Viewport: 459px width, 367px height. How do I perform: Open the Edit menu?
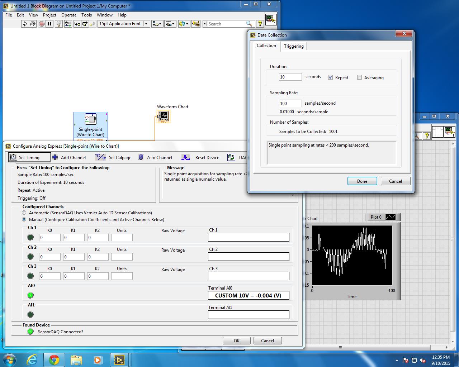coord(20,15)
